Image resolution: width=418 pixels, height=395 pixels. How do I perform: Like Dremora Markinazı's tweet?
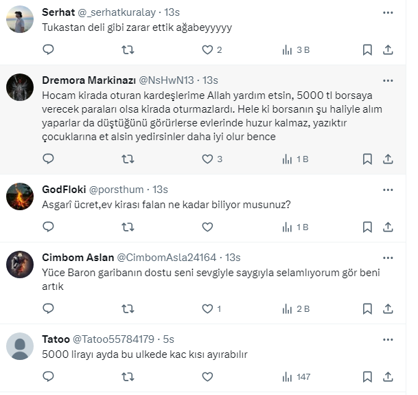tap(207, 159)
